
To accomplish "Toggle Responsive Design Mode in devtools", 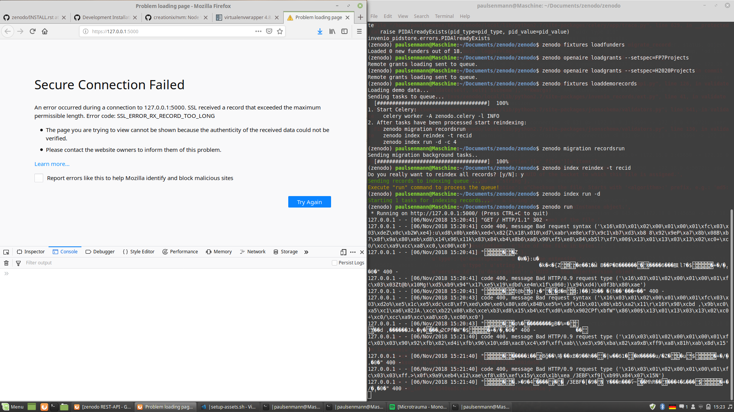I will (343, 252).
